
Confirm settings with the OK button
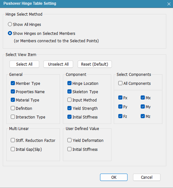pos(114,177)
